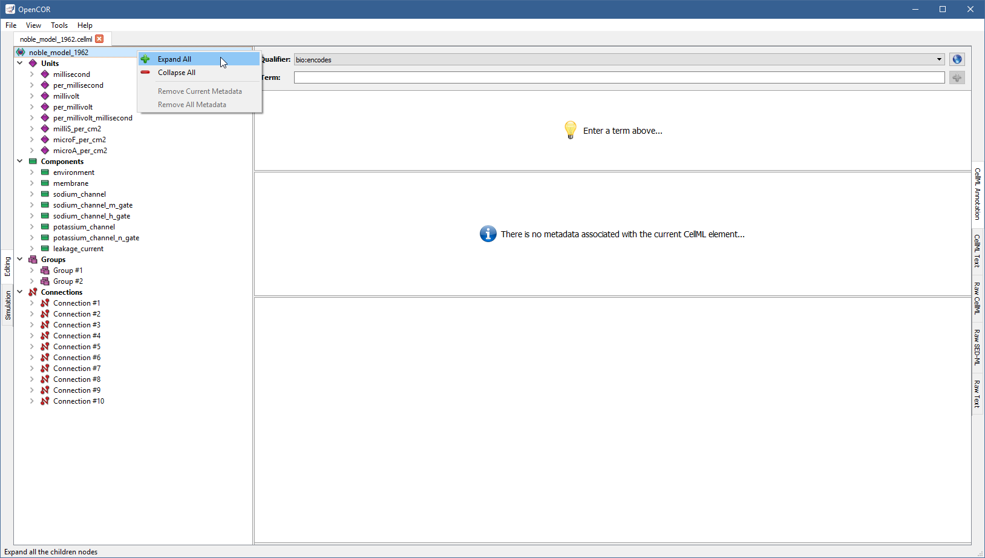The image size is (985, 558).
Task: Switch to the Simulation side tab
Action: (x=8, y=305)
